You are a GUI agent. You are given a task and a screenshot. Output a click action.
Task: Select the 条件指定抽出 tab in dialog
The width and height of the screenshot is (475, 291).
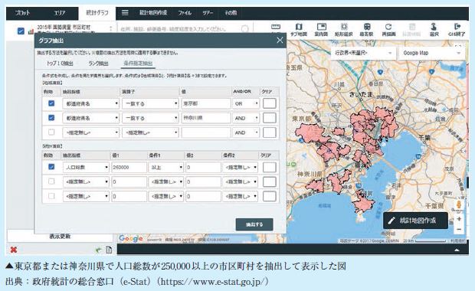click(138, 64)
